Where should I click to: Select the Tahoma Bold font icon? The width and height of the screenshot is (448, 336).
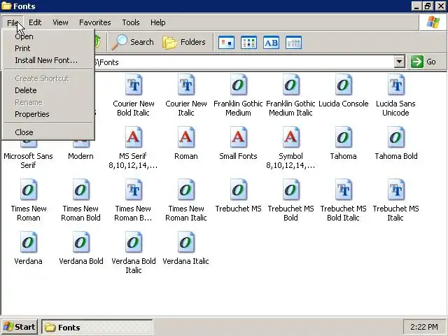point(396,137)
